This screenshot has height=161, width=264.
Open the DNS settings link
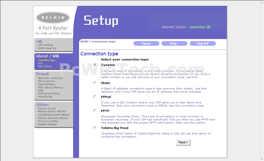(40, 63)
